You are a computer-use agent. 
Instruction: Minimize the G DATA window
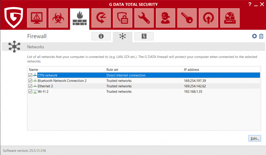coord(256,5)
